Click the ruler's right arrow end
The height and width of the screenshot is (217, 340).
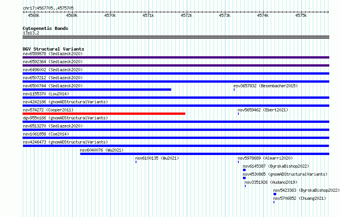328,12
